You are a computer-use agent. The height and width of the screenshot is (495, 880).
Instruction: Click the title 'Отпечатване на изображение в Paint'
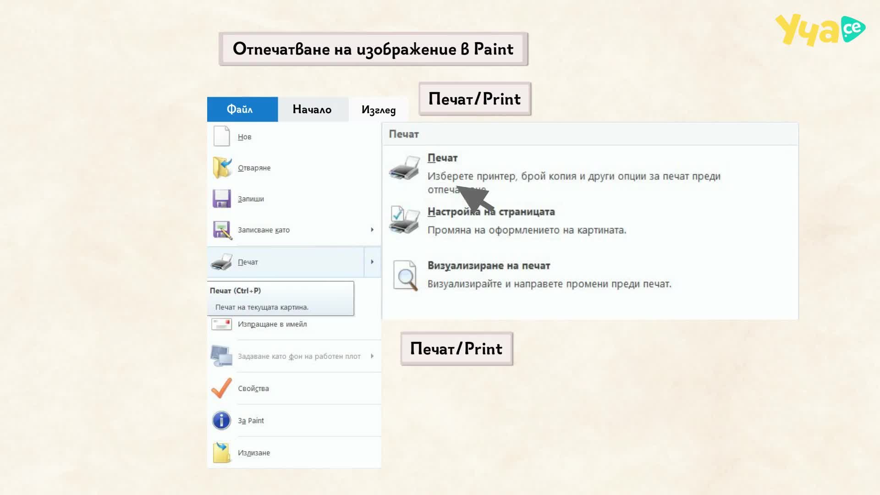(373, 49)
